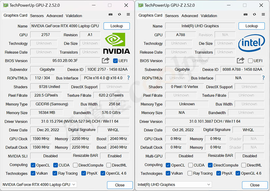Viewport: 270px width, 191px height.
Task: Switch to the Validation tab in the NVIDIA window
Action: (74, 15)
